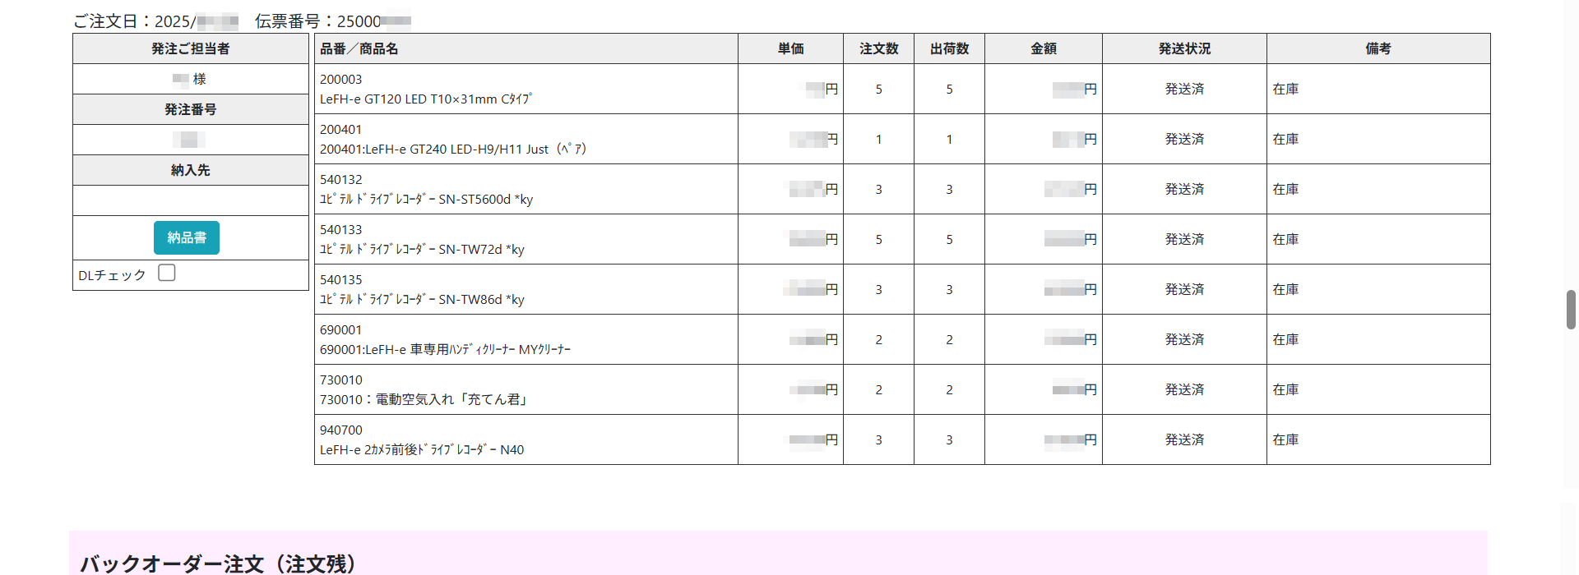Click 発送済 status for item 940700
The image size is (1579, 575).
click(1184, 439)
